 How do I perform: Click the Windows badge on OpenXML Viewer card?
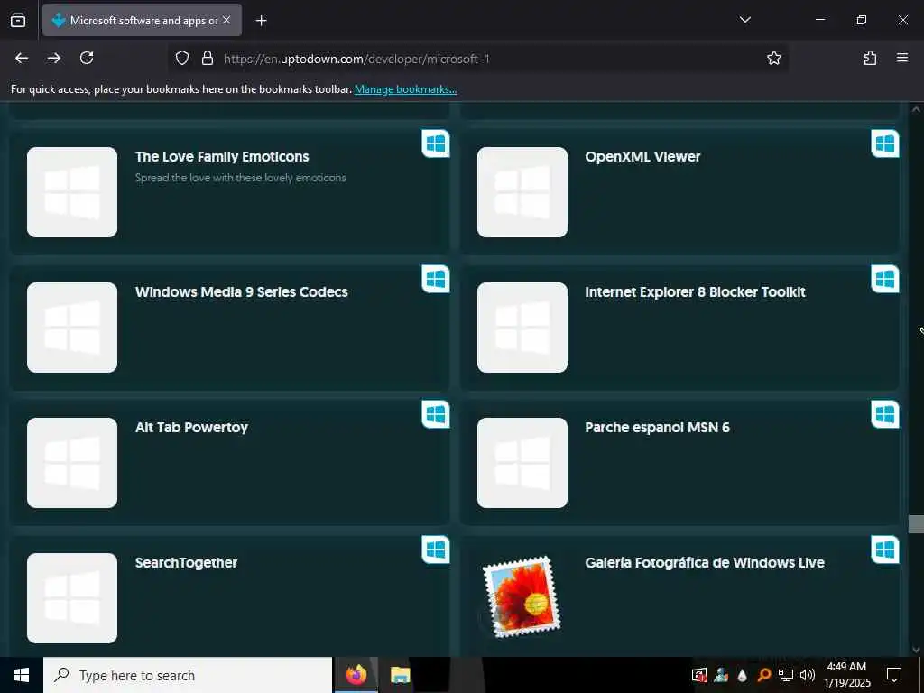coord(885,143)
